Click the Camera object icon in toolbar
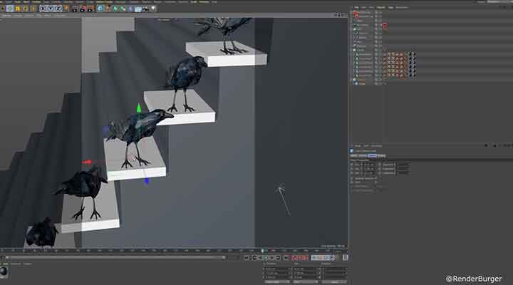Viewport: 513px width, 285px height. (x=145, y=9)
